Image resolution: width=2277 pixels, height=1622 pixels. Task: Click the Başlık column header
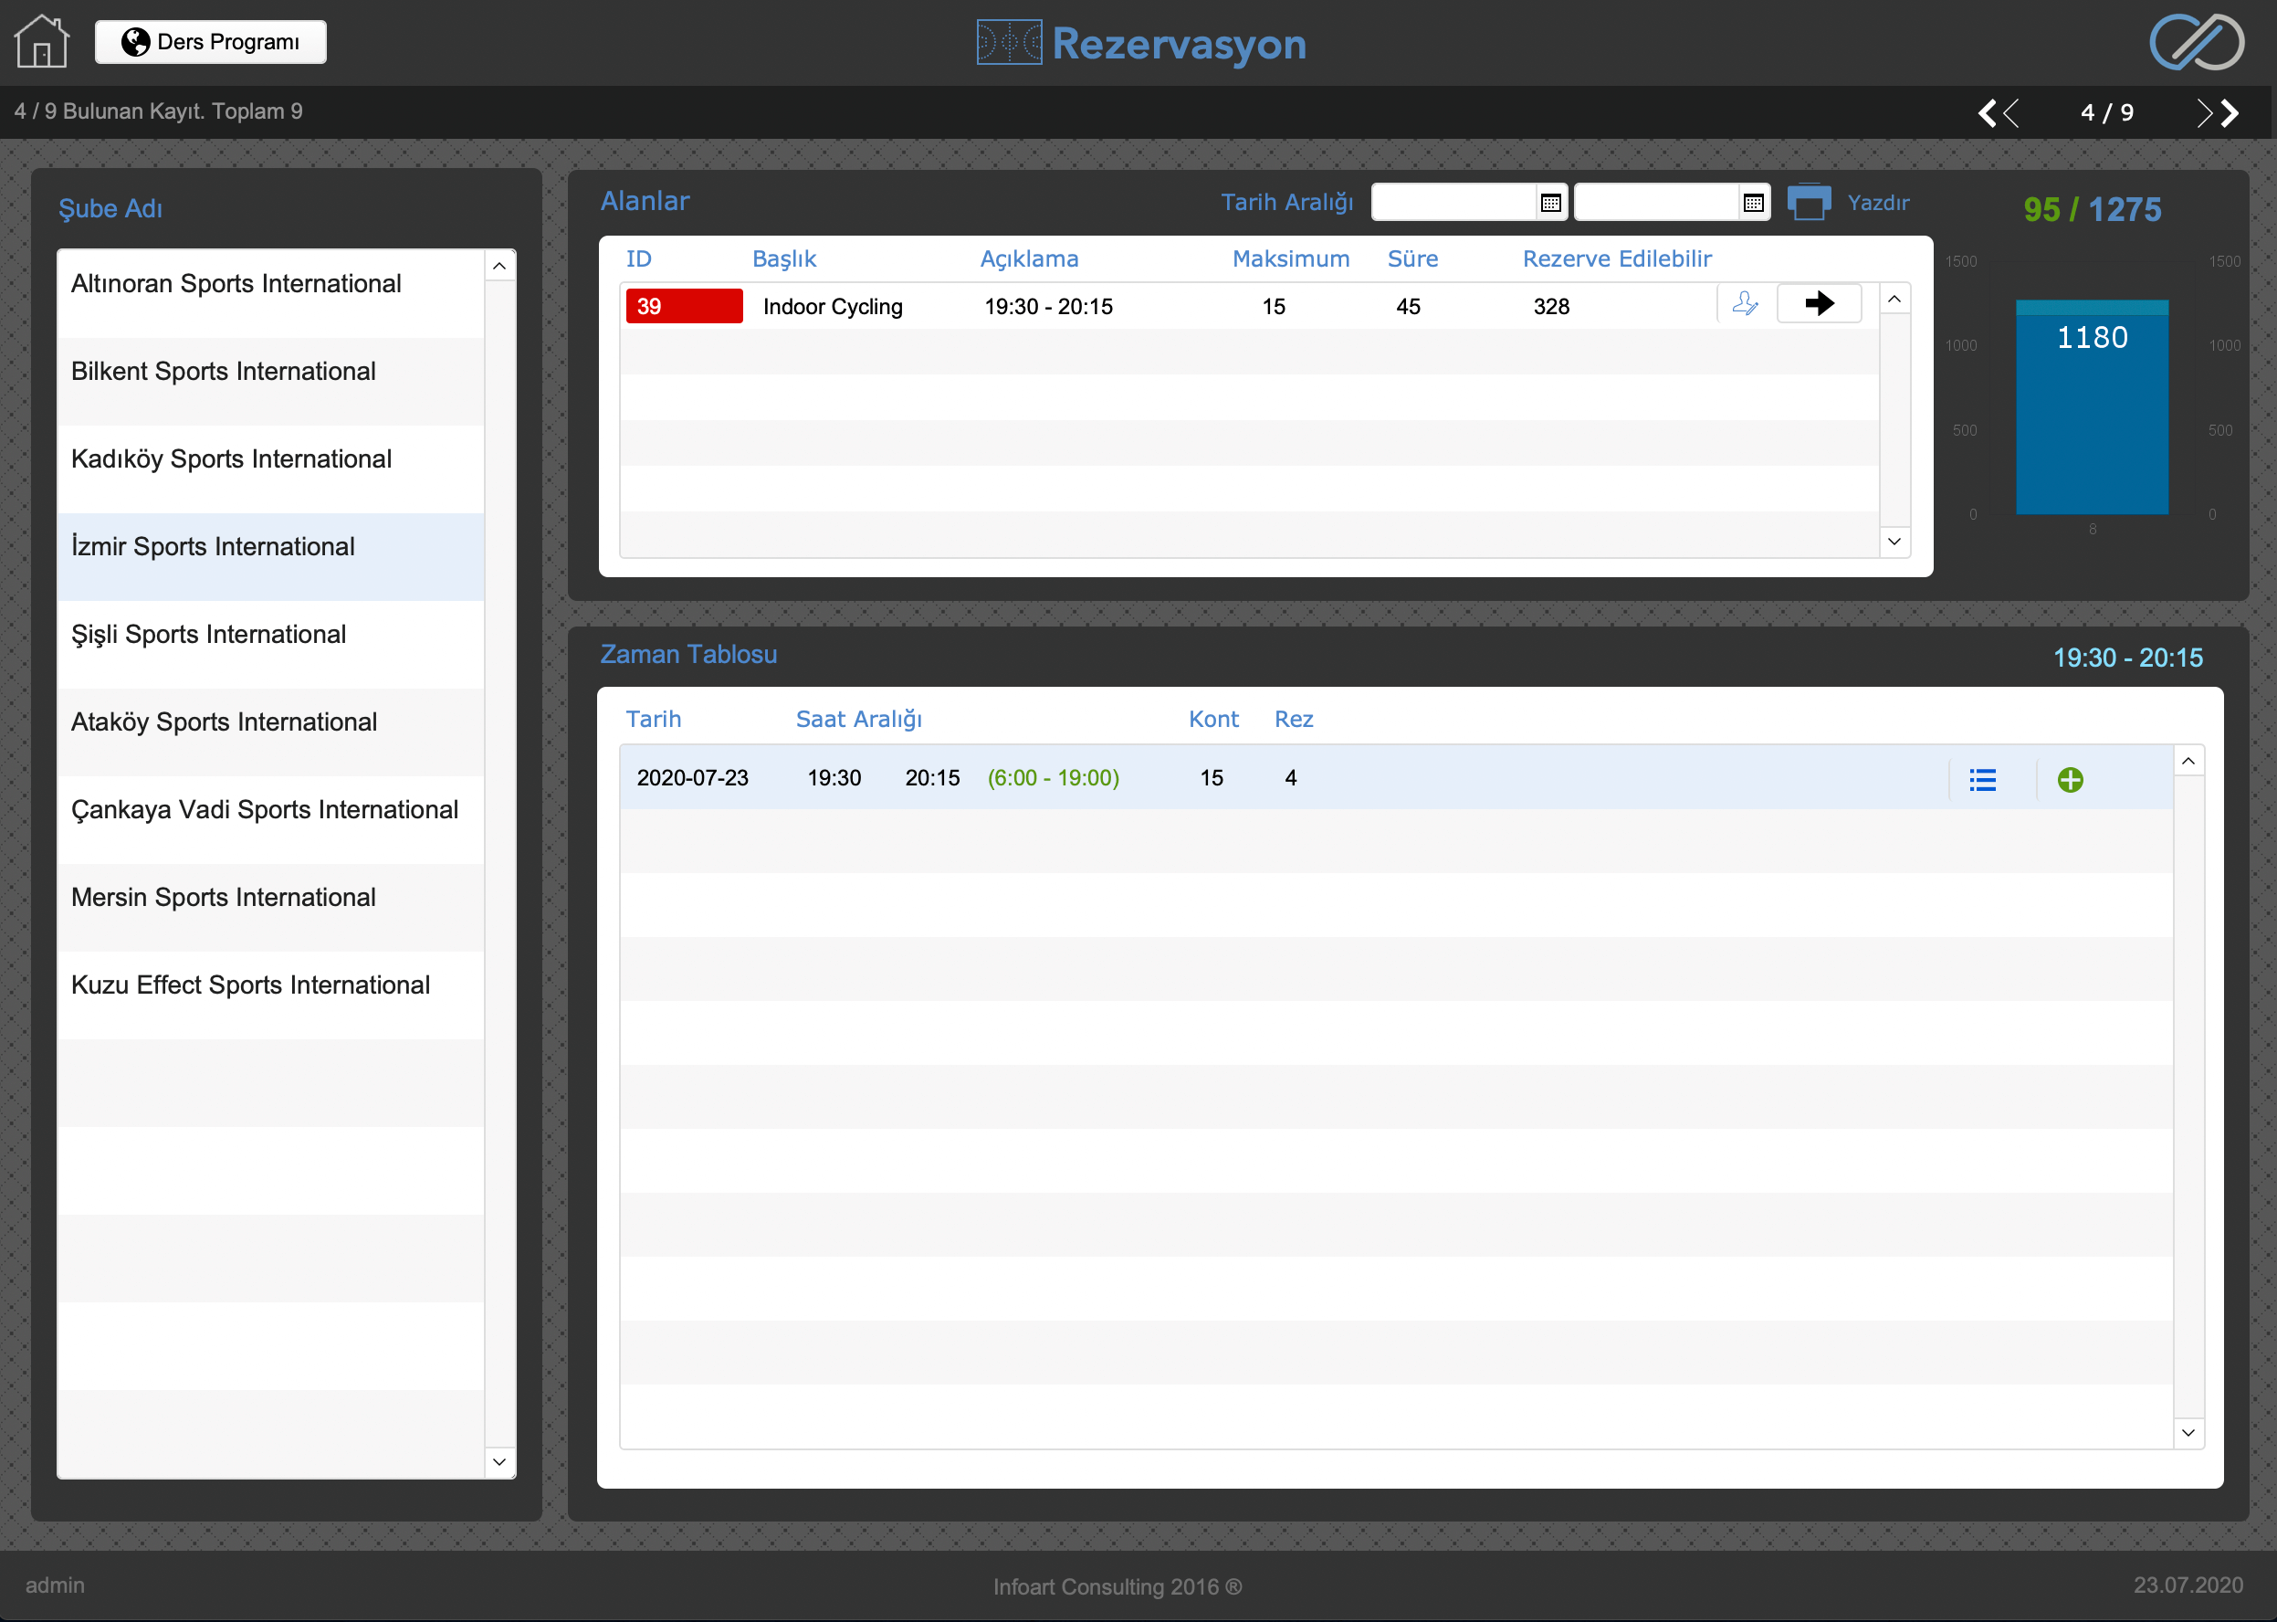(x=783, y=258)
